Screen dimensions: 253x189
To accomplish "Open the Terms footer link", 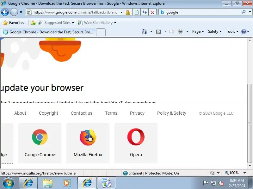I will [111, 113].
